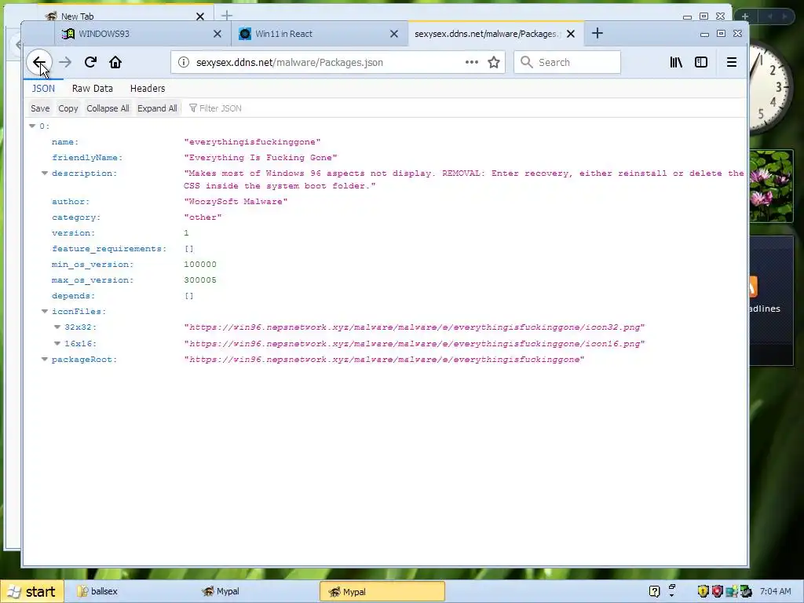The width and height of the screenshot is (804, 603).
Task: Click the analog clock desktop gadget
Action: pos(771,87)
